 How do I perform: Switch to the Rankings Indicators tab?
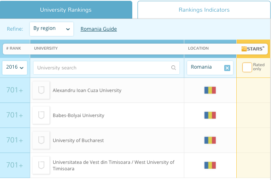coord(204,10)
